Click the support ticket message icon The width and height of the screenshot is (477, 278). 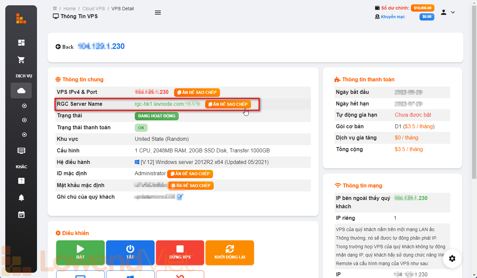tap(21, 151)
